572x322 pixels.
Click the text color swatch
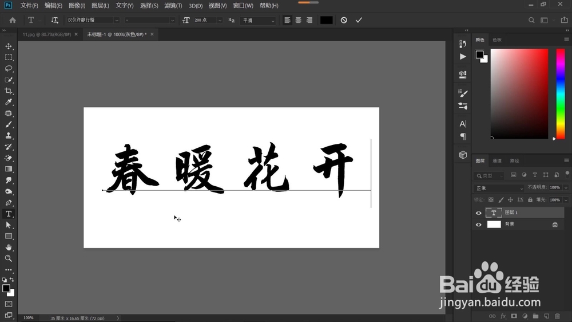[327, 20]
